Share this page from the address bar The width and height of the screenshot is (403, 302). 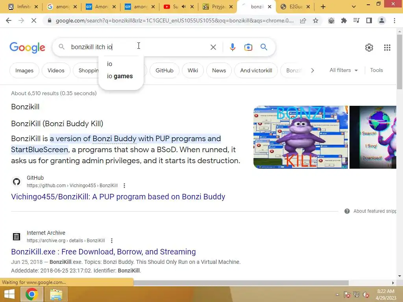pyautogui.click(x=303, y=20)
